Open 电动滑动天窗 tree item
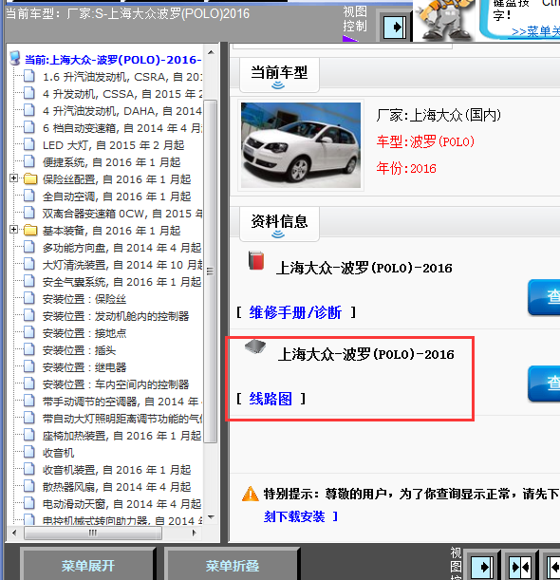This screenshot has height=580, width=560. point(121,504)
